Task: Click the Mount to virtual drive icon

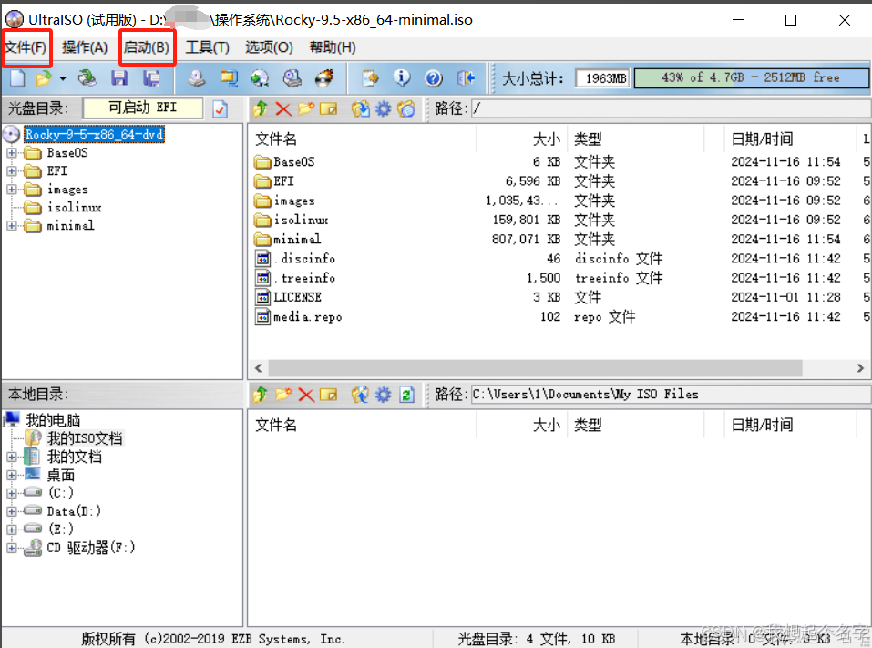Action: [292, 78]
